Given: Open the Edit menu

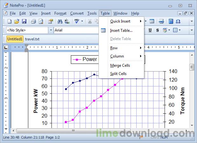Looking at the screenshot, I should coord(23,13).
